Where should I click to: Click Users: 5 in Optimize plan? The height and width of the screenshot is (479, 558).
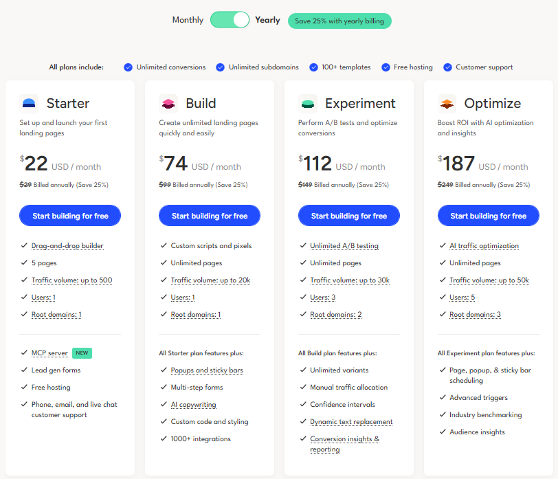462,298
